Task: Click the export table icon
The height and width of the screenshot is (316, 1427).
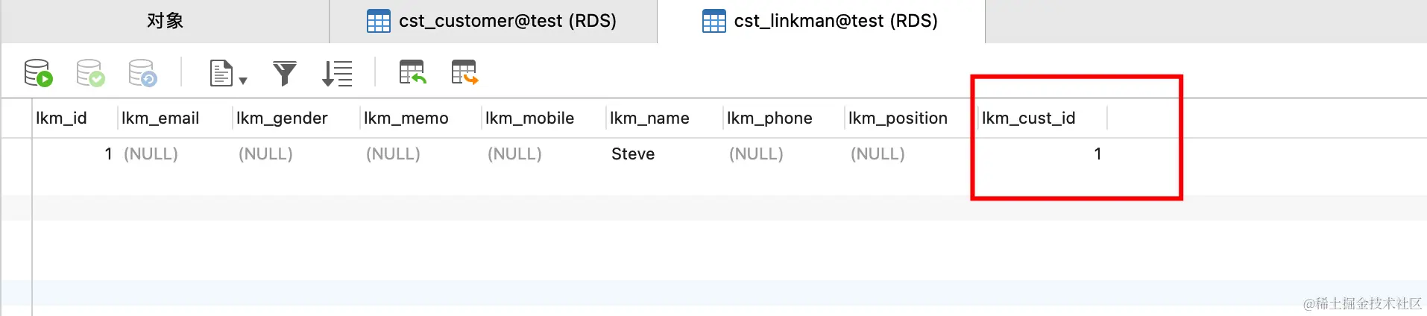Action: (x=464, y=72)
